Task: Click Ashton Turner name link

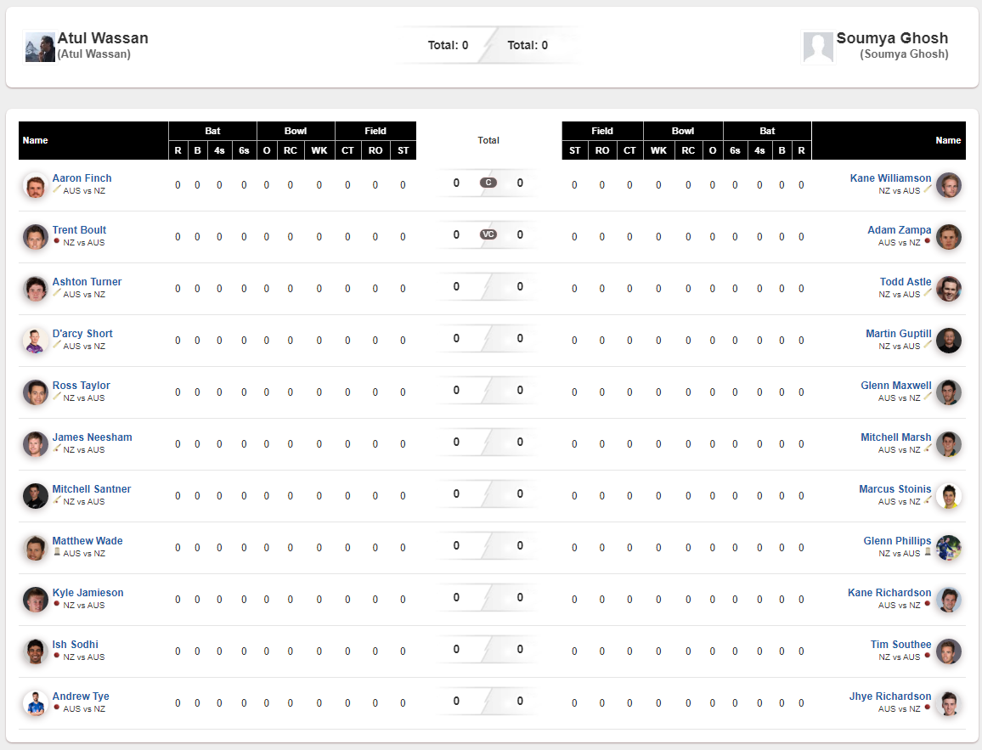Action: point(87,282)
